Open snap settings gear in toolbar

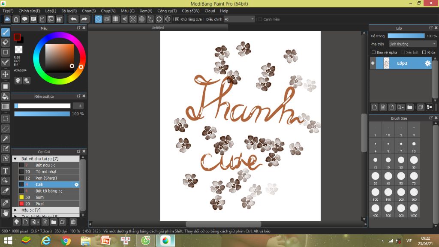[x=168, y=19]
